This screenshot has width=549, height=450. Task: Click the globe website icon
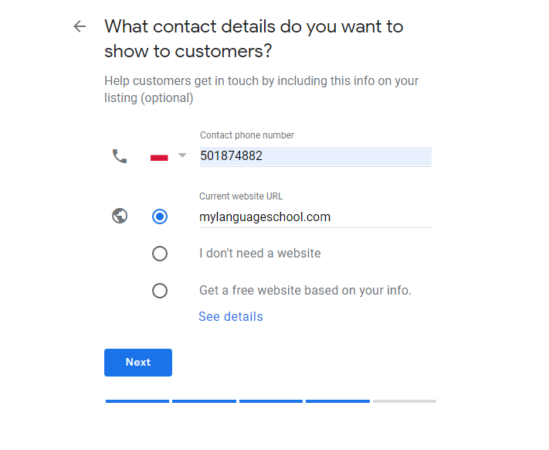tap(120, 216)
